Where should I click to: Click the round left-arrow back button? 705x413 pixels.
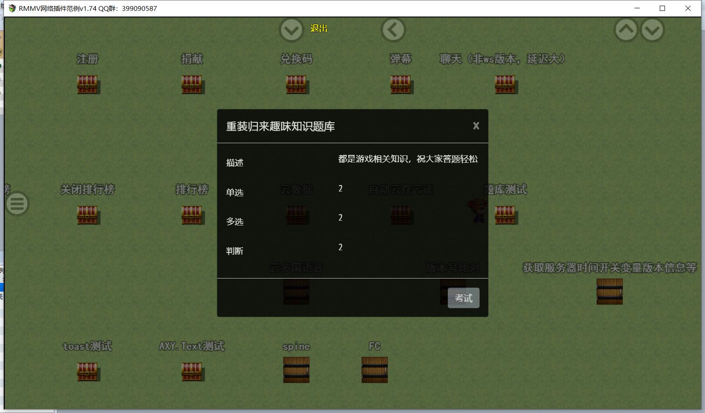(x=393, y=30)
